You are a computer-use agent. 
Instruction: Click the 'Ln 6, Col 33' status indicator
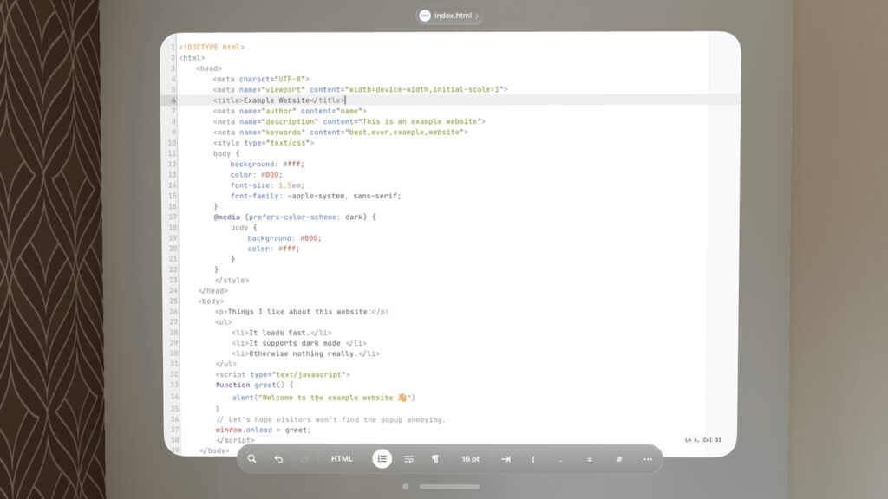click(702, 439)
